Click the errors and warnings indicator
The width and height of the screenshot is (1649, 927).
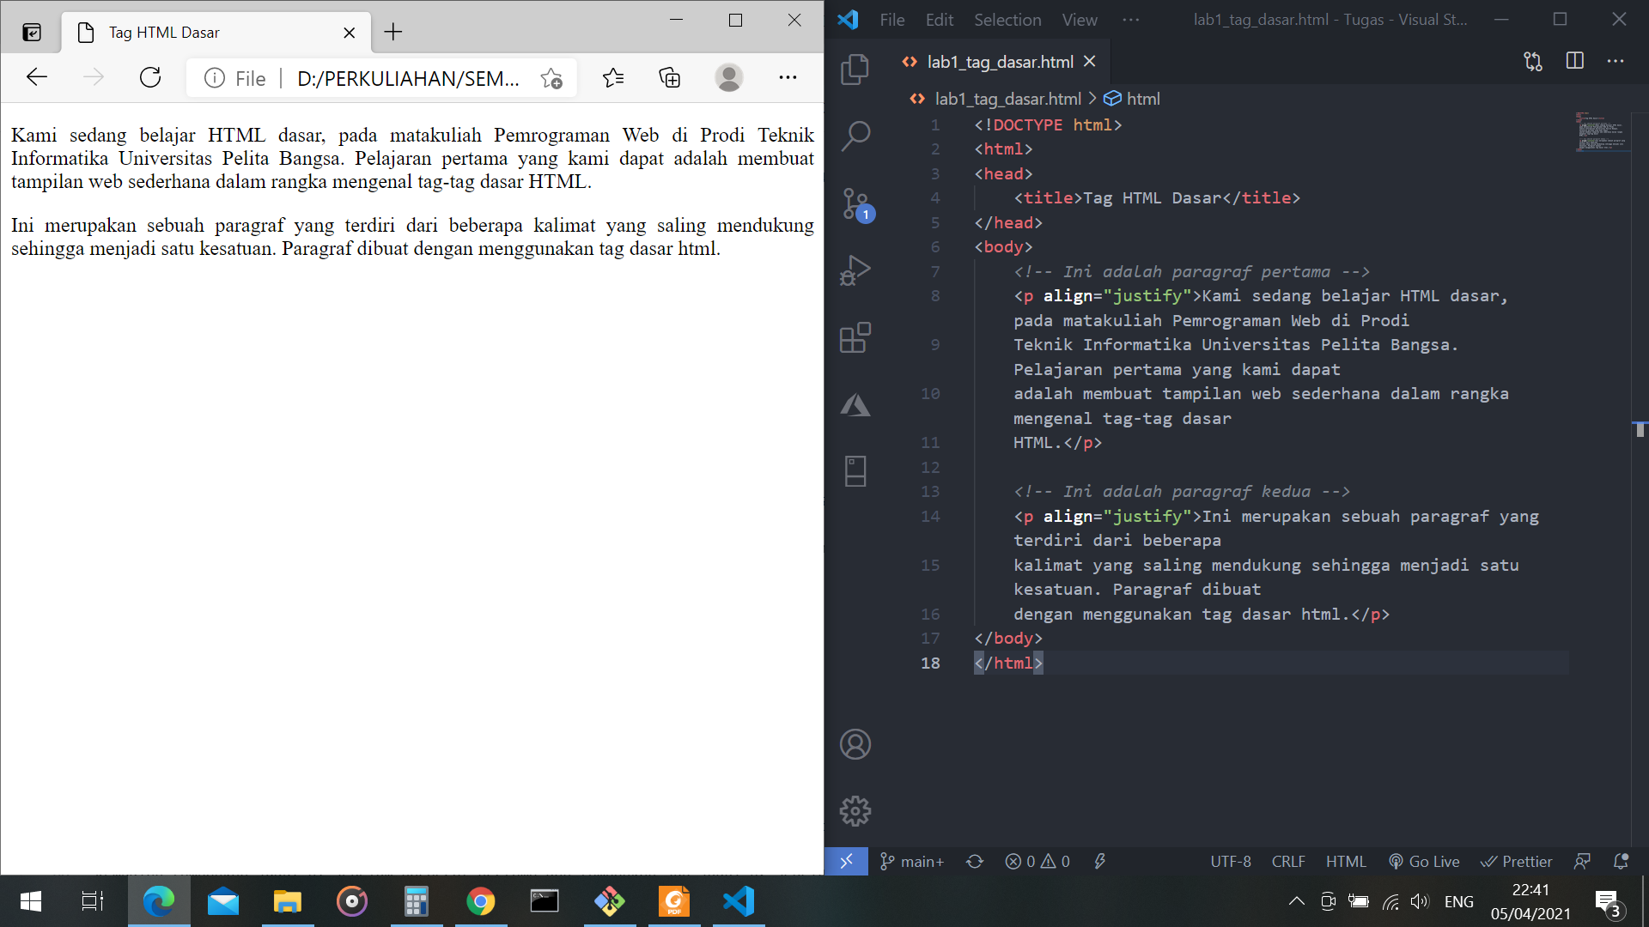coord(1037,861)
